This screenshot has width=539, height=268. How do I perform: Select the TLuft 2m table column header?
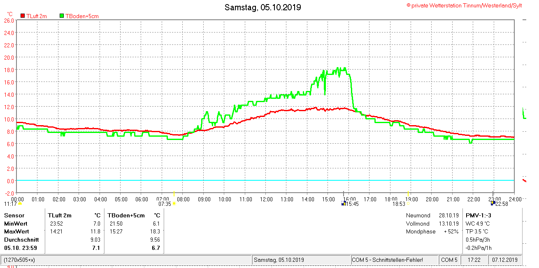[60, 215]
